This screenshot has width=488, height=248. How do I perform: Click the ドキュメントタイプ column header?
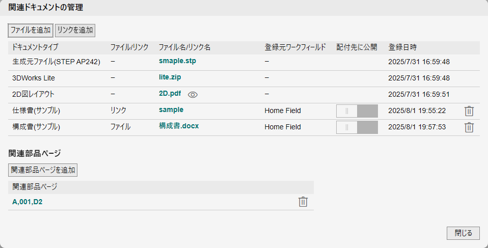click(35, 47)
